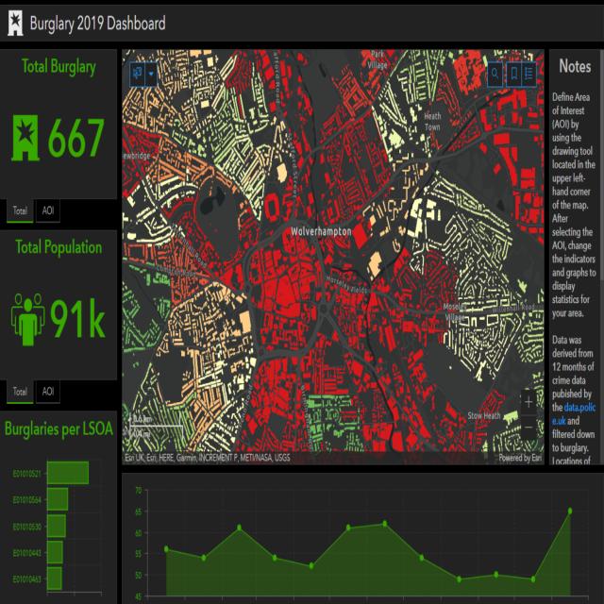The height and width of the screenshot is (604, 604).
Task: Click the Wolverhampton label on the map
Action: 321,231
